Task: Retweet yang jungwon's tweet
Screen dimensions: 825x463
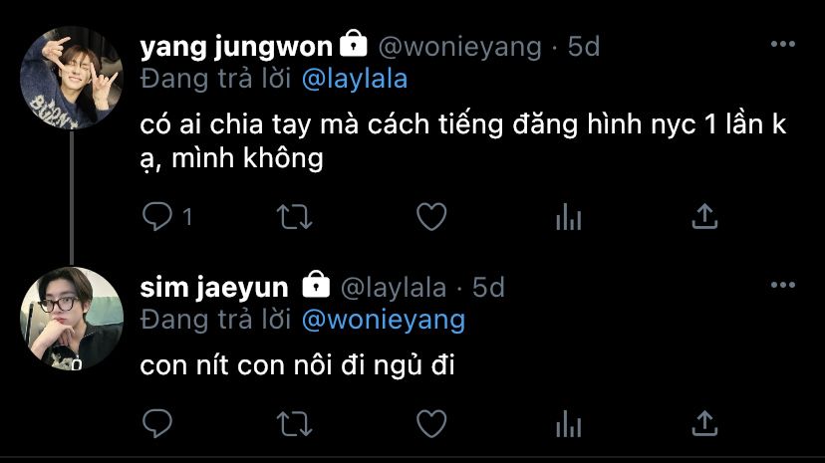Action: [x=295, y=217]
